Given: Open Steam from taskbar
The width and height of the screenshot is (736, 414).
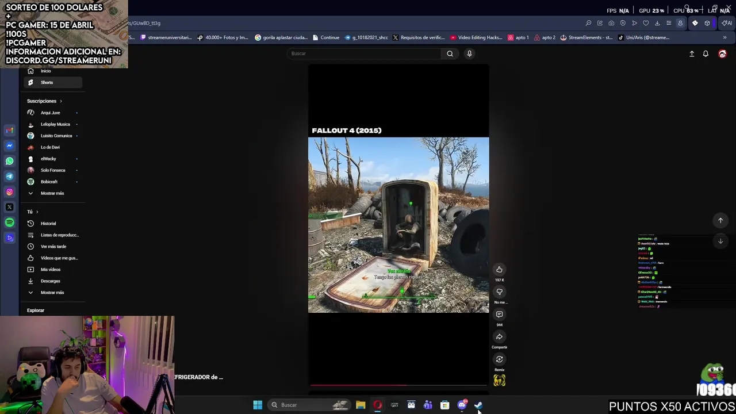Looking at the screenshot, I should point(478,405).
